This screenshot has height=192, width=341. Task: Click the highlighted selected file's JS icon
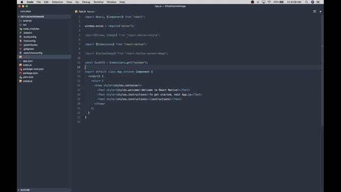(x=20, y=57)
